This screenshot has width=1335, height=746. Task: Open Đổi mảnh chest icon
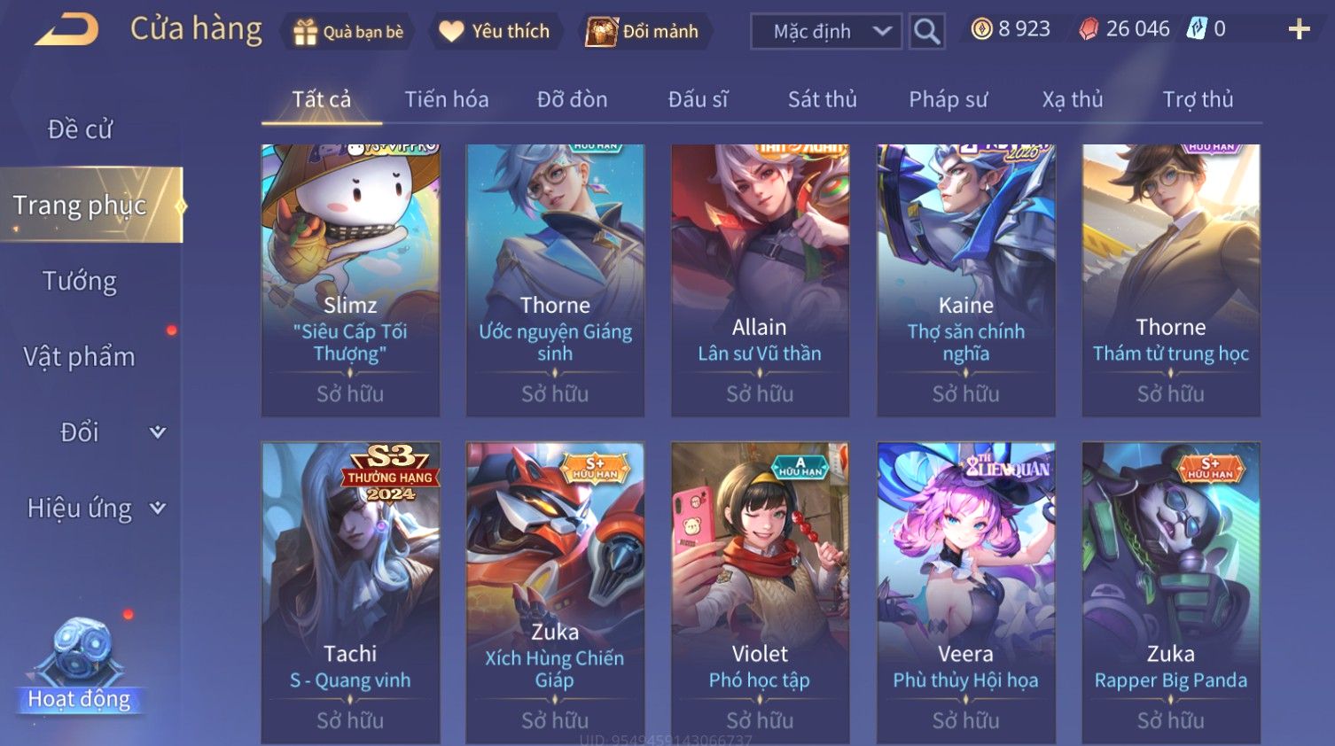(x=601, y=32)
